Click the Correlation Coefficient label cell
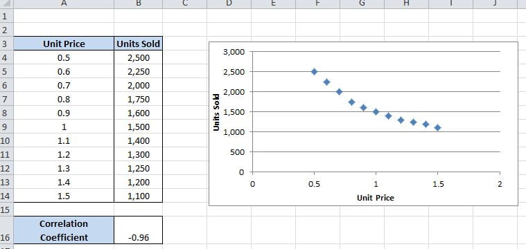This screenshot has height=249, width=526. (x=64, y=230)
